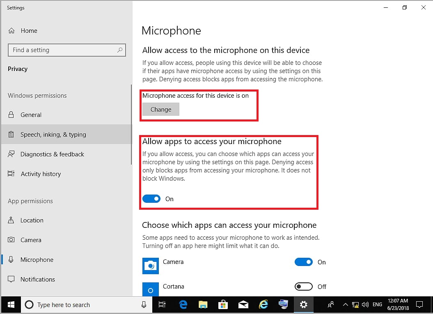Image resolution: width=433 pixels, height=314 pixels.
Task: Open Location permissions page
Action: click(x=66, y=220)
